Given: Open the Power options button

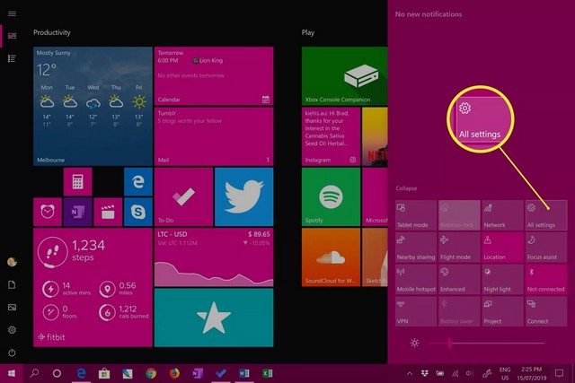Looking at the screenshot, I should (x=12, y=353).
